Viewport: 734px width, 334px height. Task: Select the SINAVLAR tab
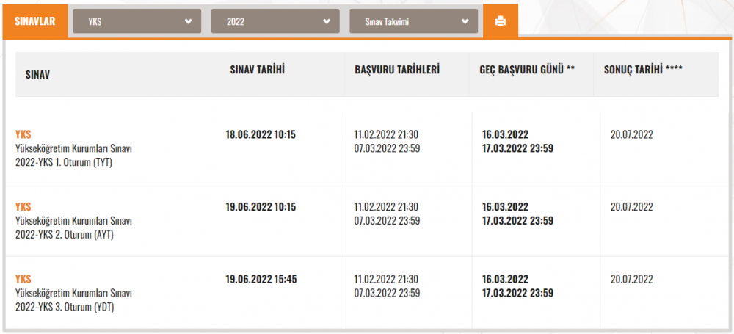(x=35, y=21)
